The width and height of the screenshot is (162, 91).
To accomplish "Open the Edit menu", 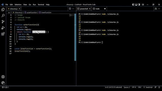I will [x=11, y=5].
